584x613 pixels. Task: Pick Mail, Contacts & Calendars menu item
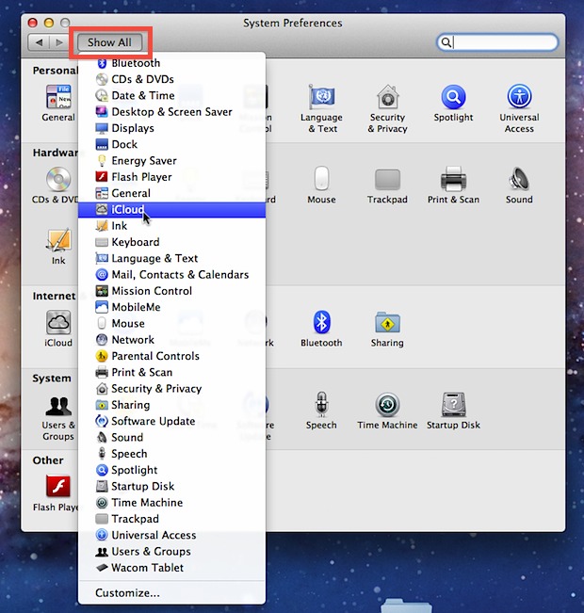coord(172,275)
